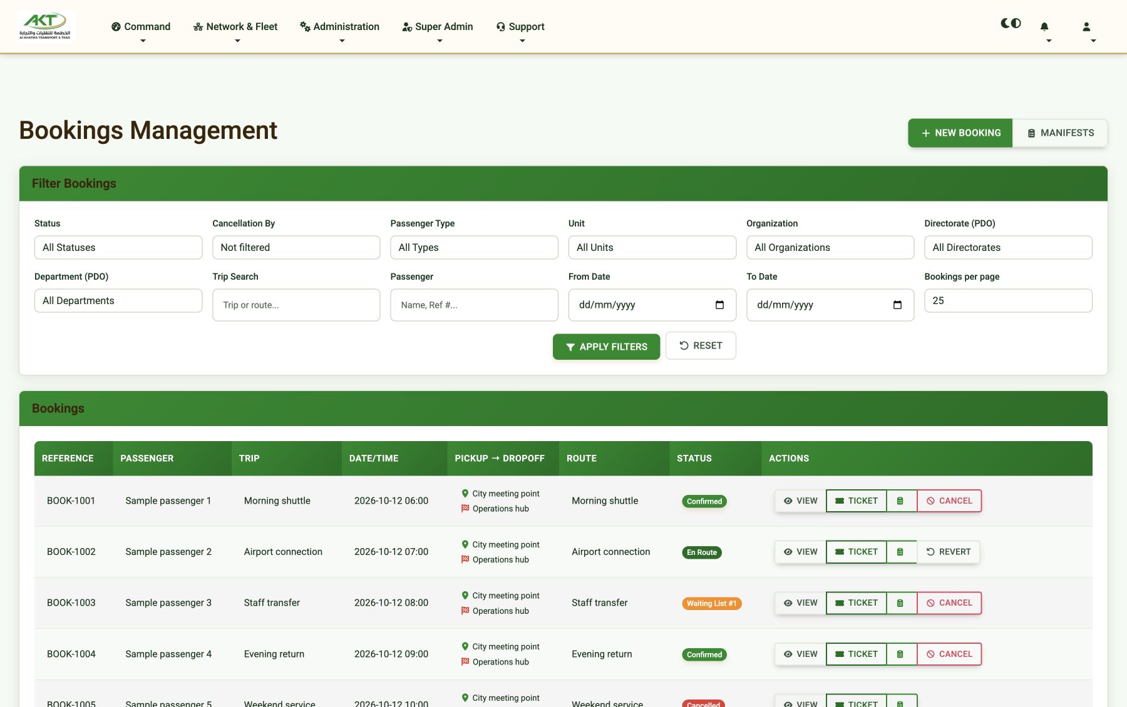Cancel booking BOOK-1001
The height and width of the screenshot is (707, 1127).
pos(949,501)
